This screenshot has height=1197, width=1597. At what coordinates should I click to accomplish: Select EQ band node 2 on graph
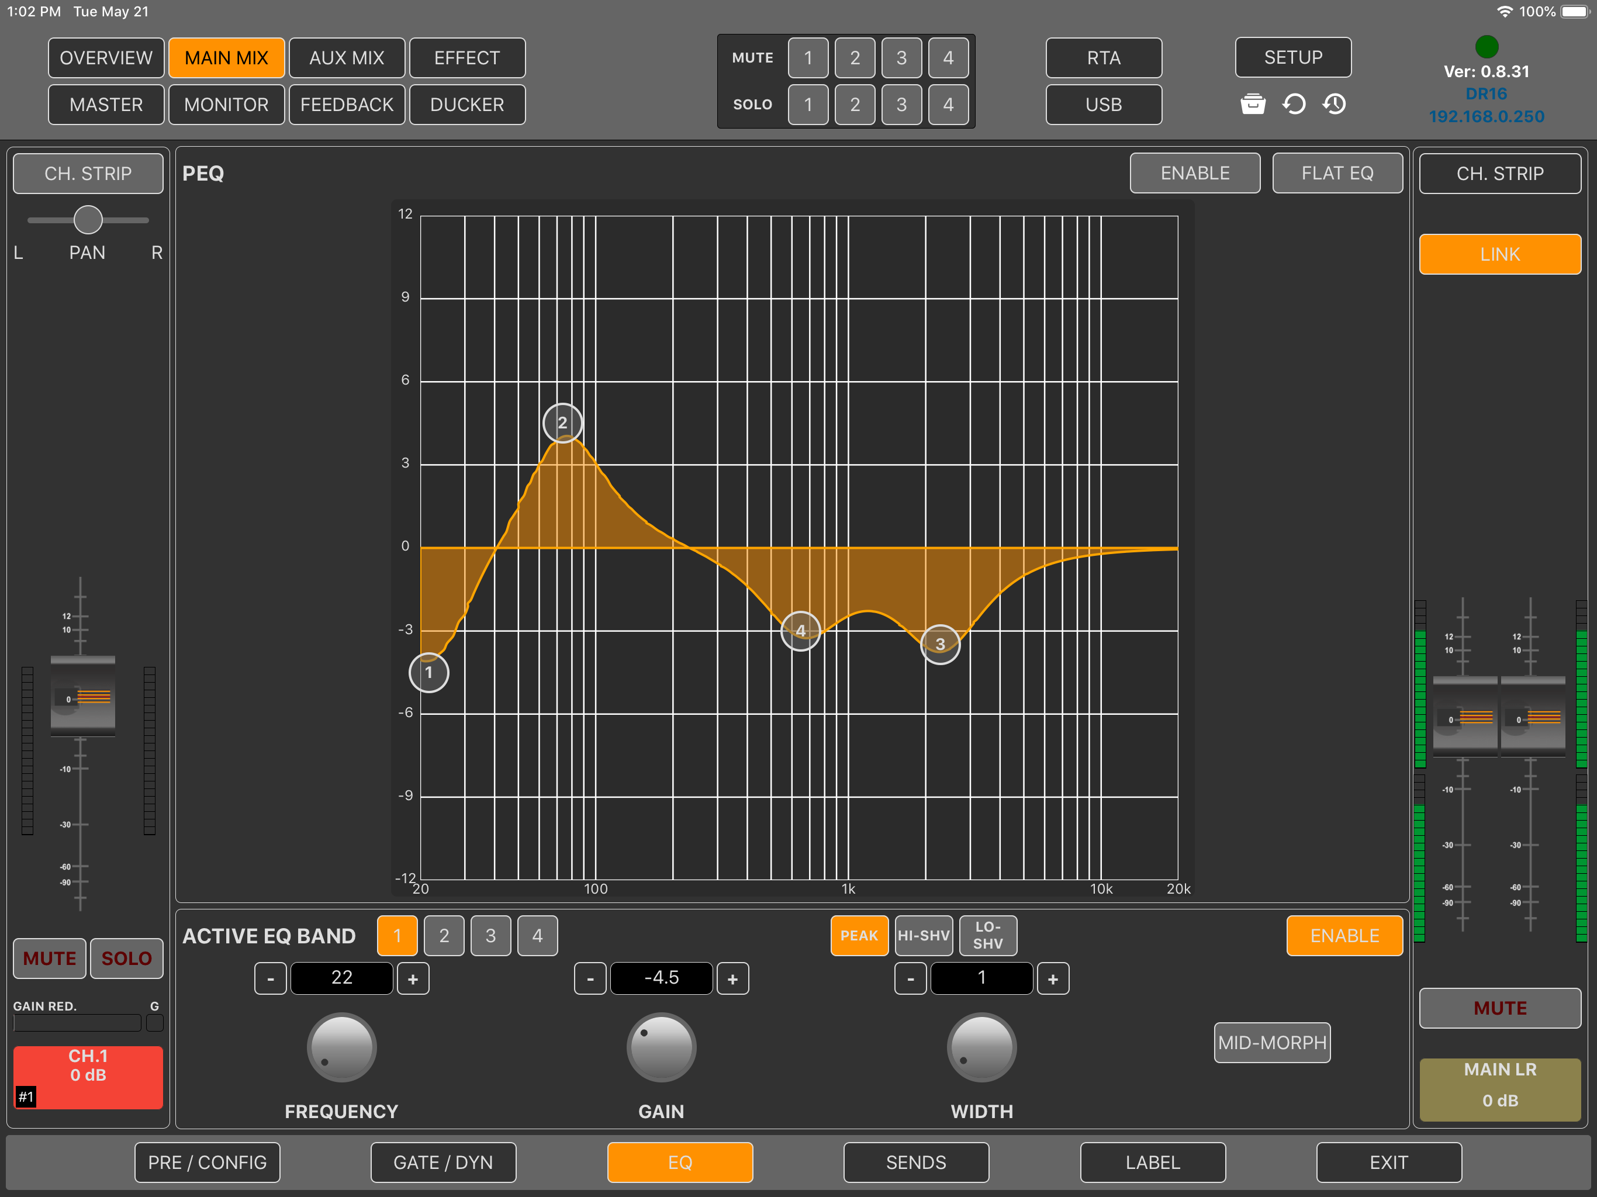[562, 423]
